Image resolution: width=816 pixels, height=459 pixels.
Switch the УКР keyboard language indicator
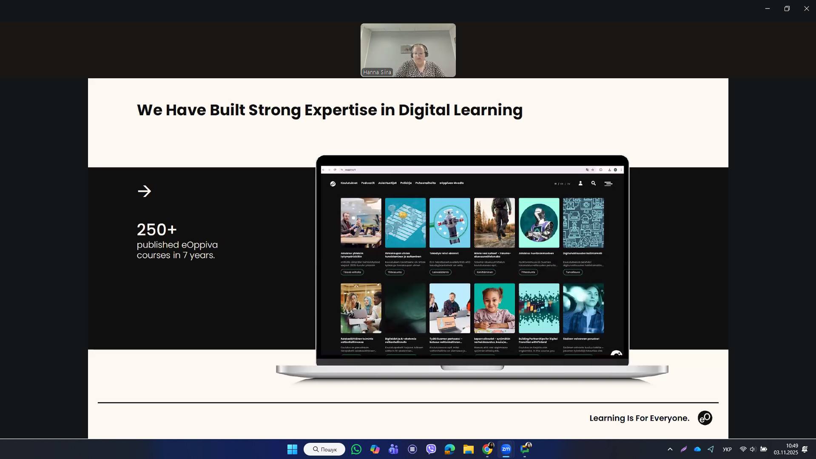click(727, 449)
